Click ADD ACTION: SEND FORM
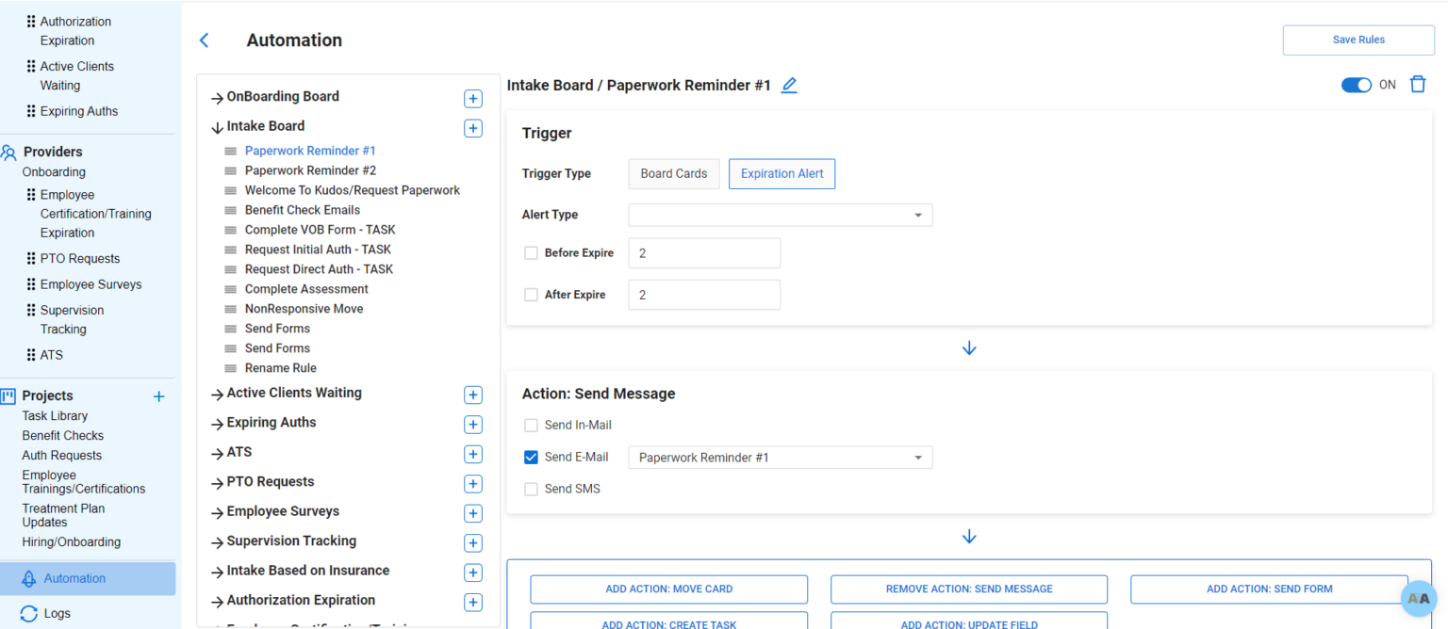 [x=1269, y=589]
